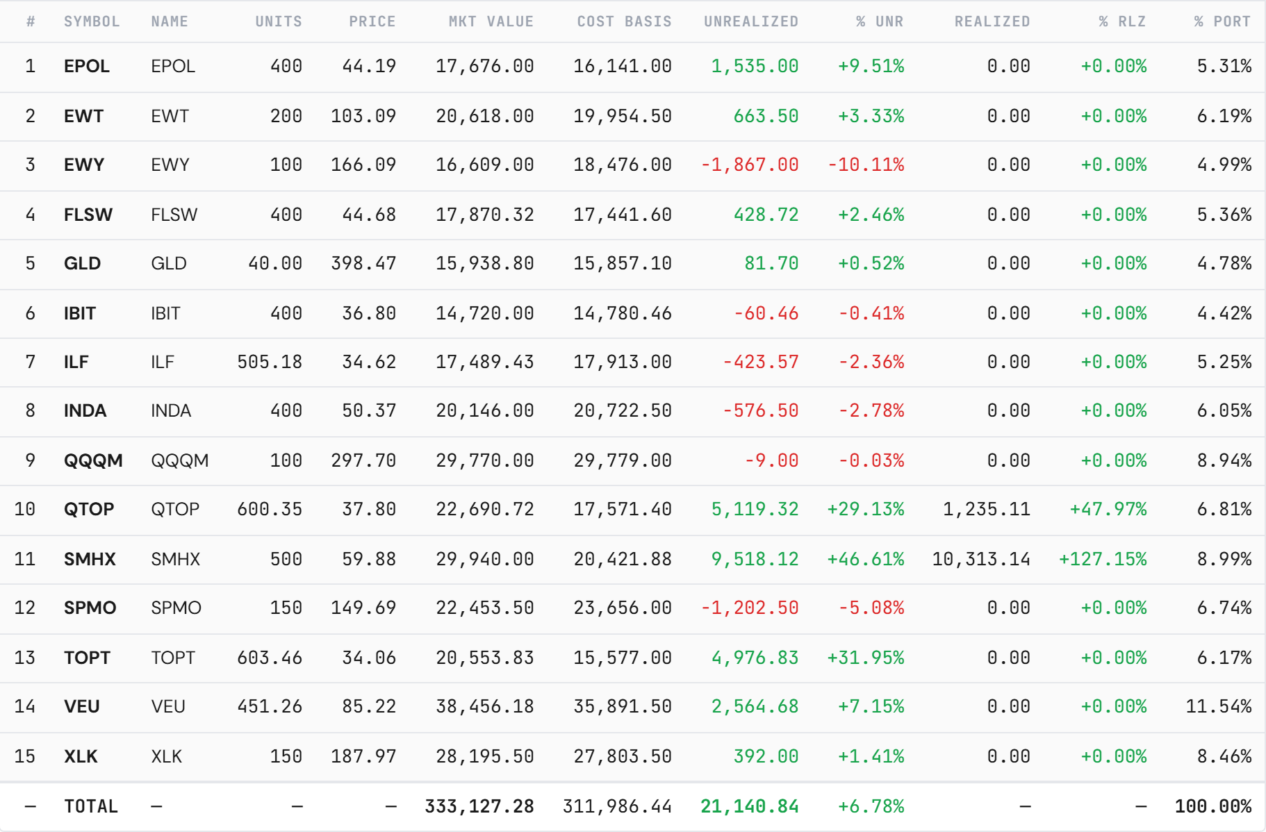This screenshot has width=1266, height=832.
Task: Click QQQM portfolio share 8.94%
Action: [x=1224, y=460]
